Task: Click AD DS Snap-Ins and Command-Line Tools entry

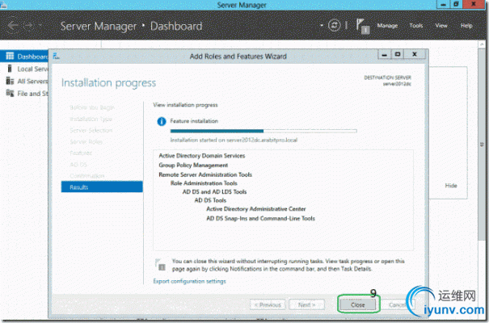Action: [x=261, y=218]
